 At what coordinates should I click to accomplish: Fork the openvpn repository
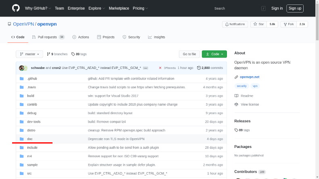coord(288,24)
